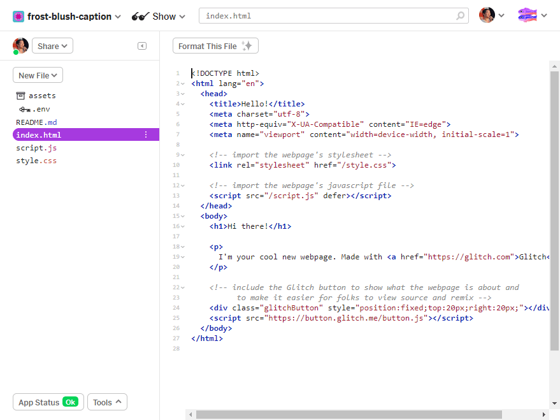Screen dimensions: 560x420
Task: Click the frost-blush-caption project icon
Action: [18, 17]
